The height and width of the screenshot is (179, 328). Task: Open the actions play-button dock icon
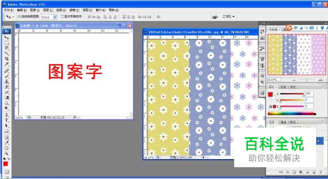(262, 38)
